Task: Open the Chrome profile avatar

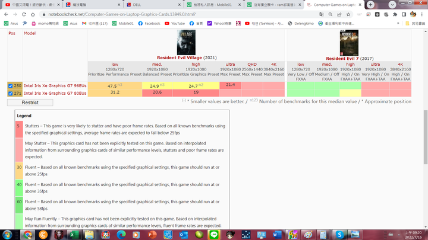Action: point(413,14)
